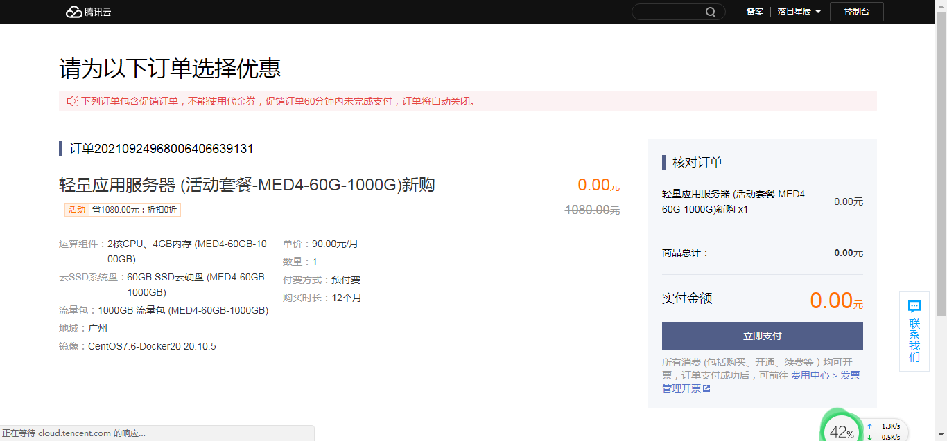Open the 费用中心 > 发票管理开票 link

pyautogui.click(x=761, y=381)
